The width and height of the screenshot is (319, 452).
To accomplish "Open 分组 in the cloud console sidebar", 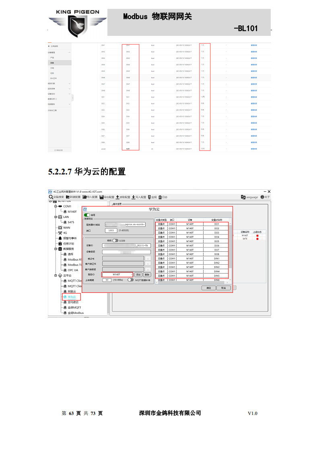I will coord(52,68).
